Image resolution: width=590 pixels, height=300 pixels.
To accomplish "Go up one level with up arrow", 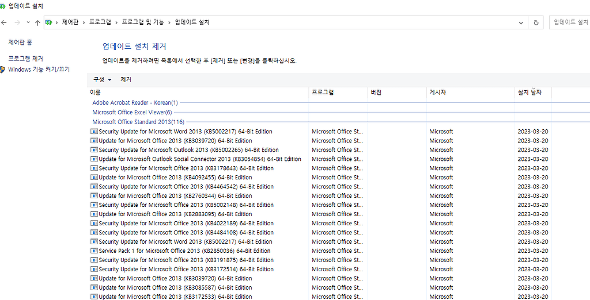I will click(x=37, y=22).
